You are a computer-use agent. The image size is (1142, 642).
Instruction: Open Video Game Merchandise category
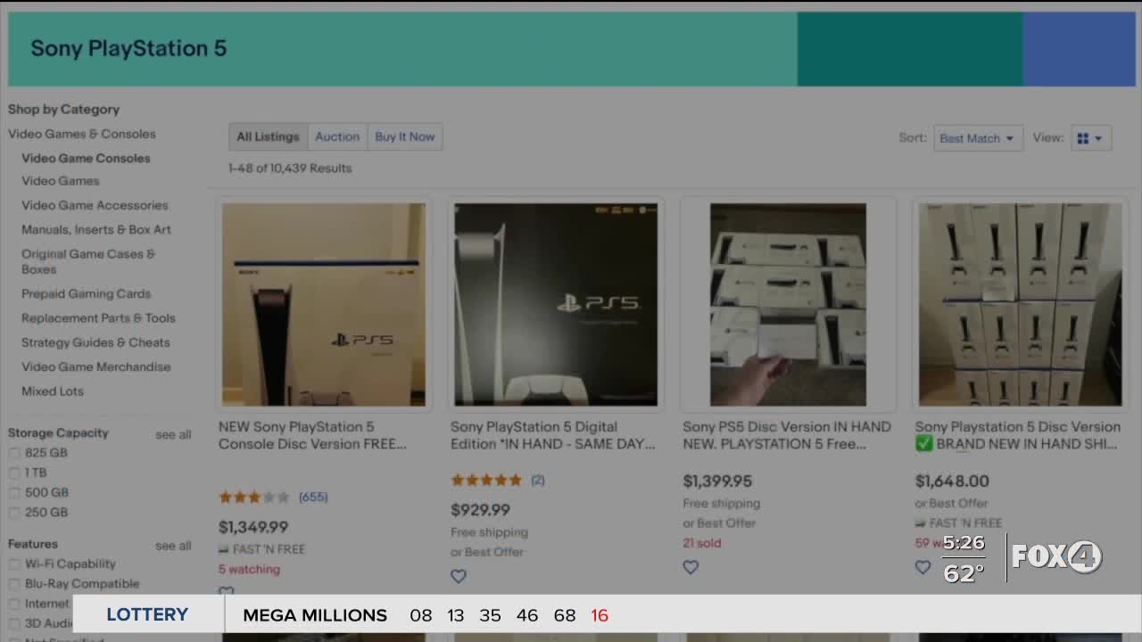coord(96,366)
